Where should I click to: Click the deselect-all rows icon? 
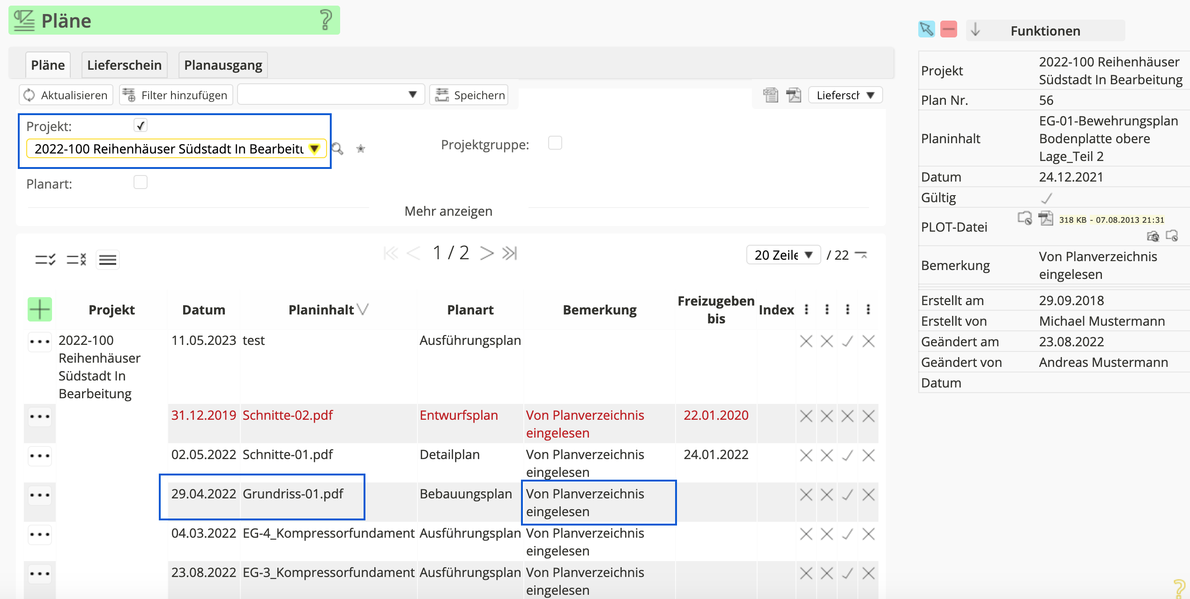pos(76,259)
